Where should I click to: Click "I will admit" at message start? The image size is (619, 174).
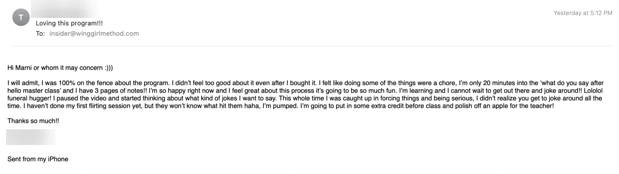click(22, 83)
